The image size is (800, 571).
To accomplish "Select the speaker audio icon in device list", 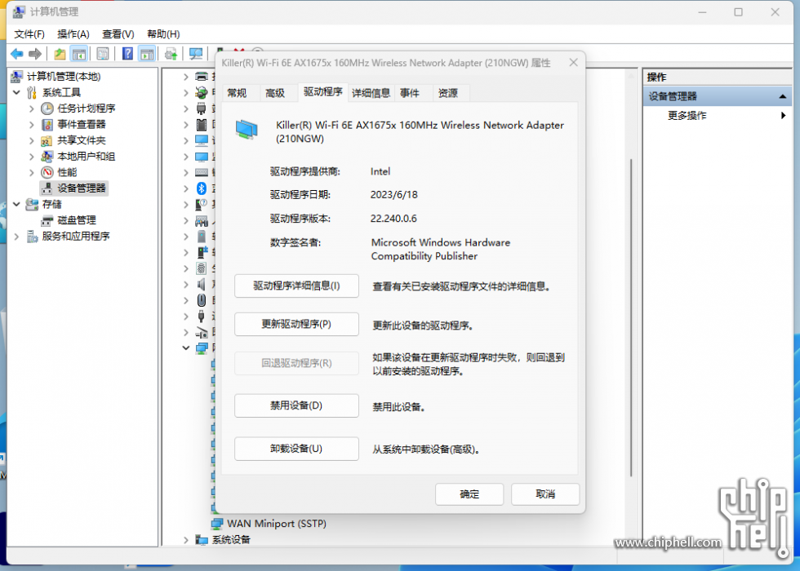I will pos(202,284).
